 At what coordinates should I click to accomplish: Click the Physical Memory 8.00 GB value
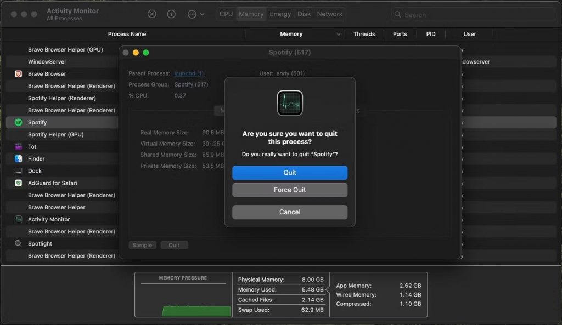[312, 280]
